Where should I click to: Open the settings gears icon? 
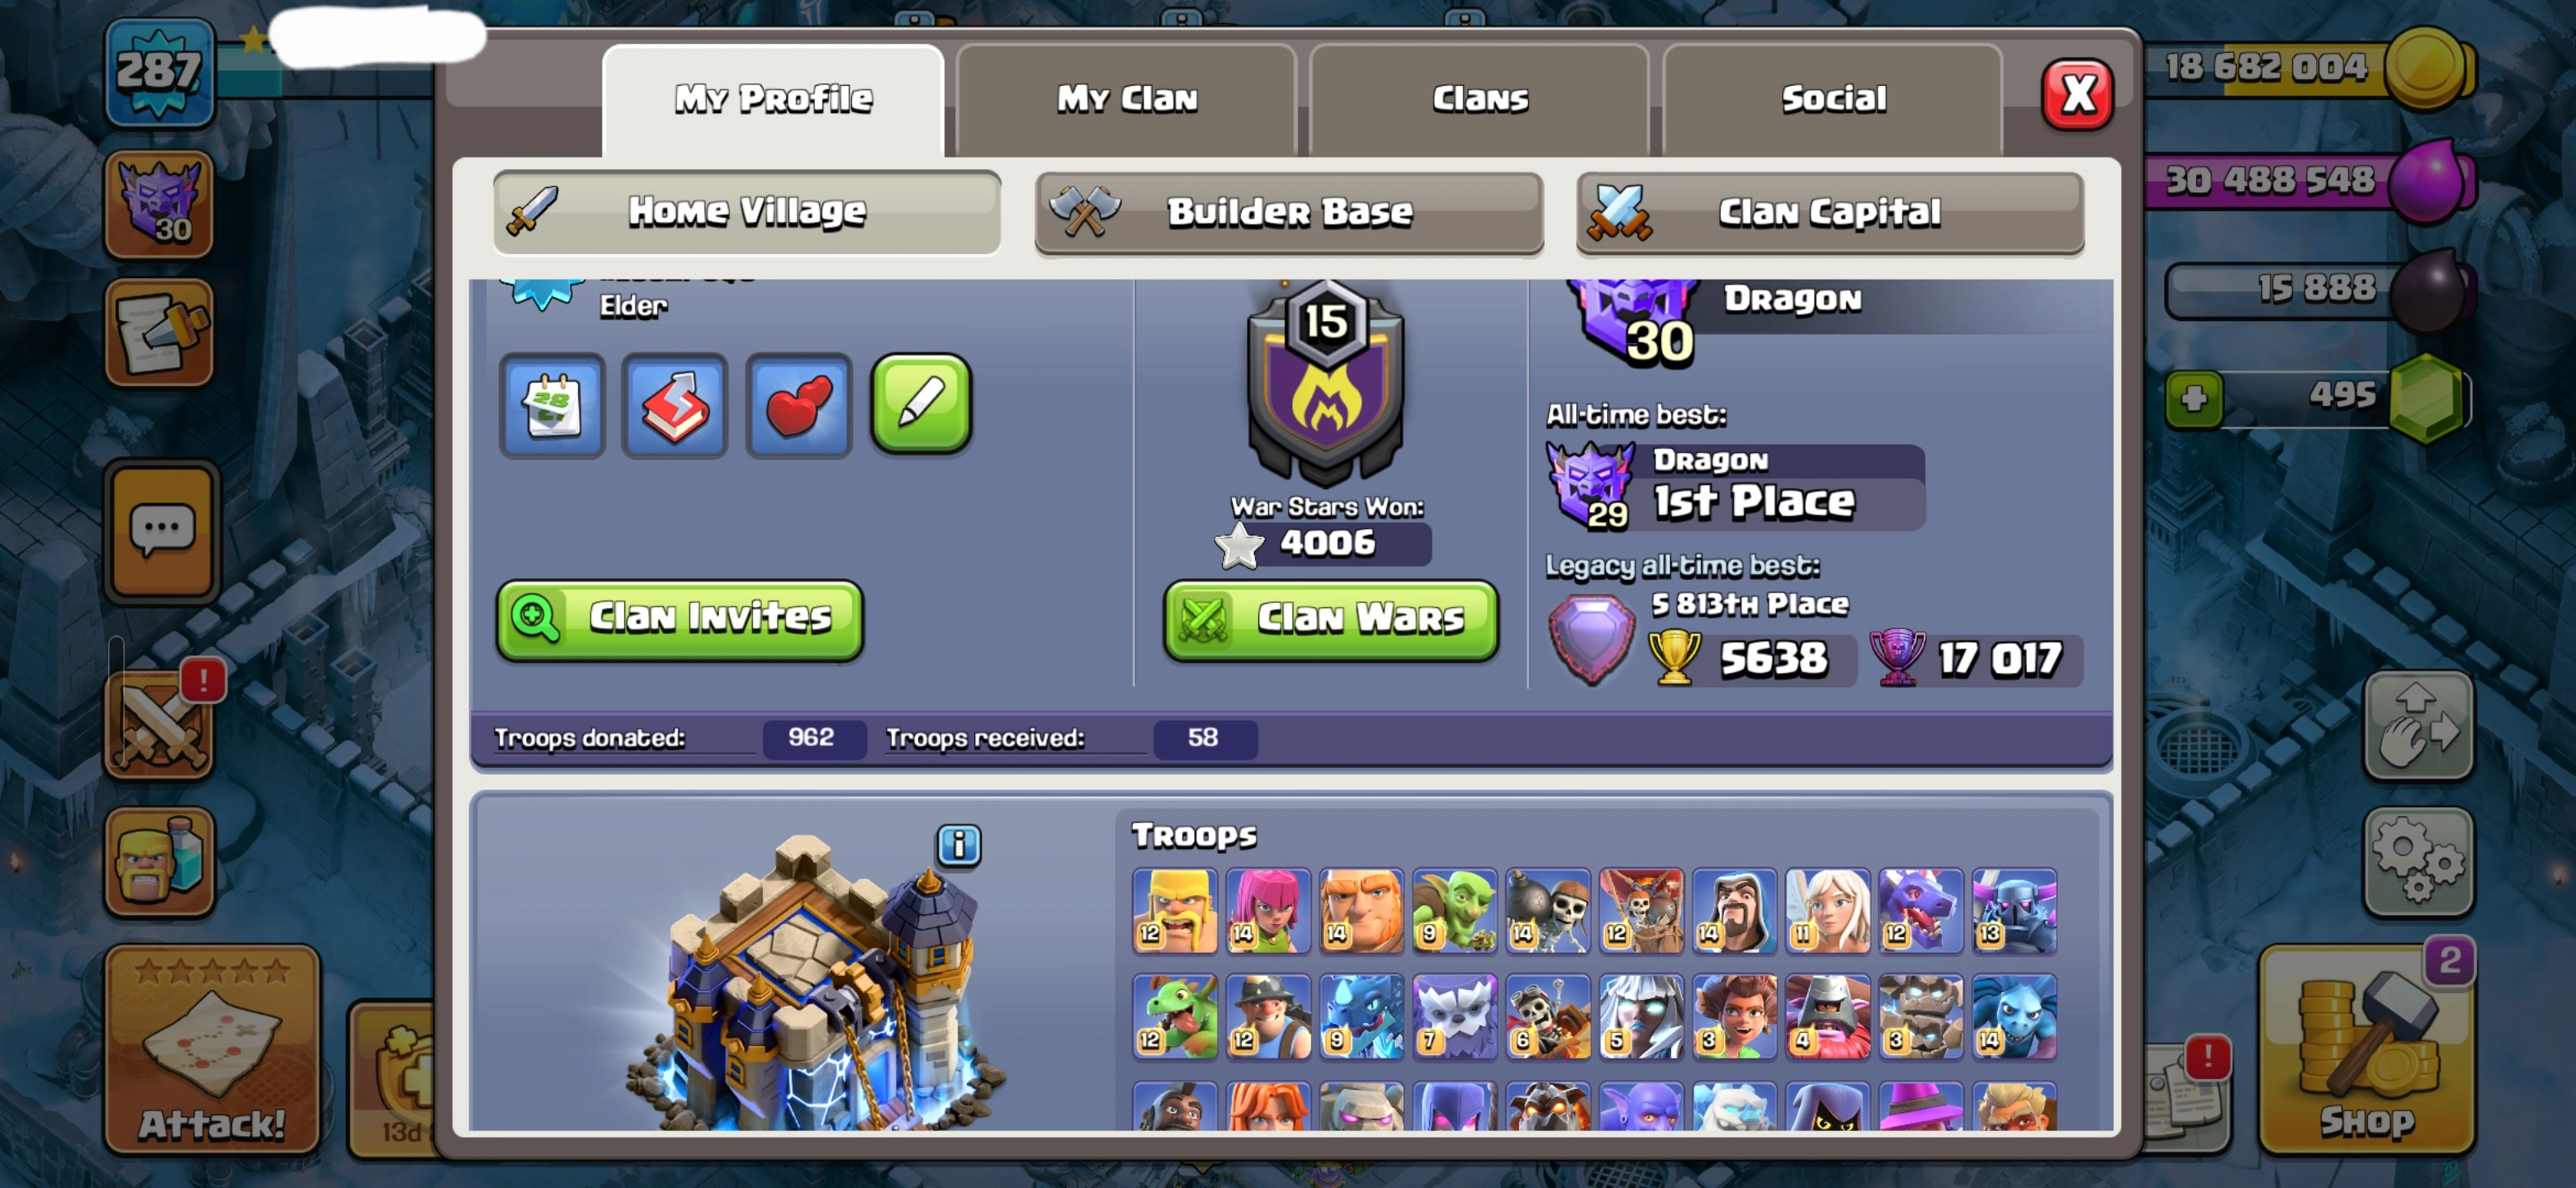coord(2419,860)
